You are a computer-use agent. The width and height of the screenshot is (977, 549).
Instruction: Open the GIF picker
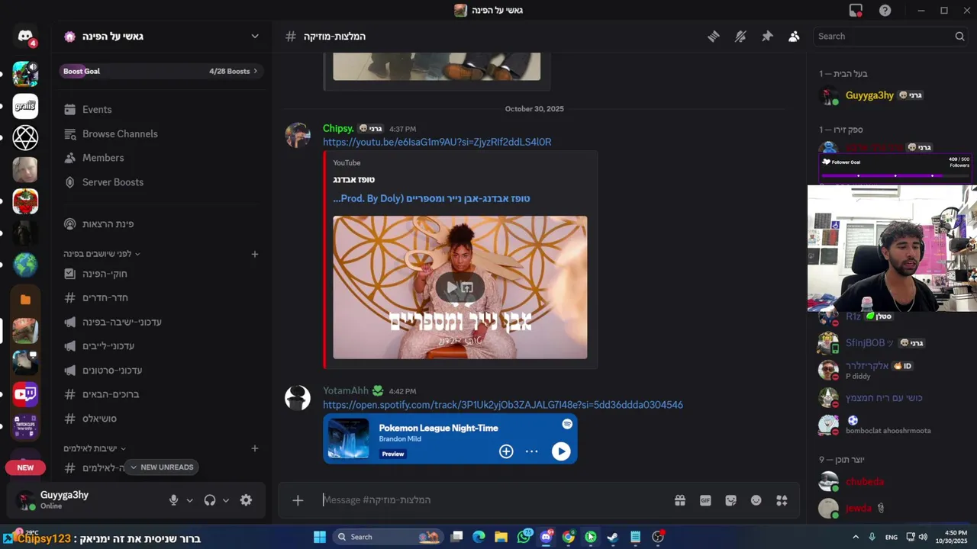[705, 500]
